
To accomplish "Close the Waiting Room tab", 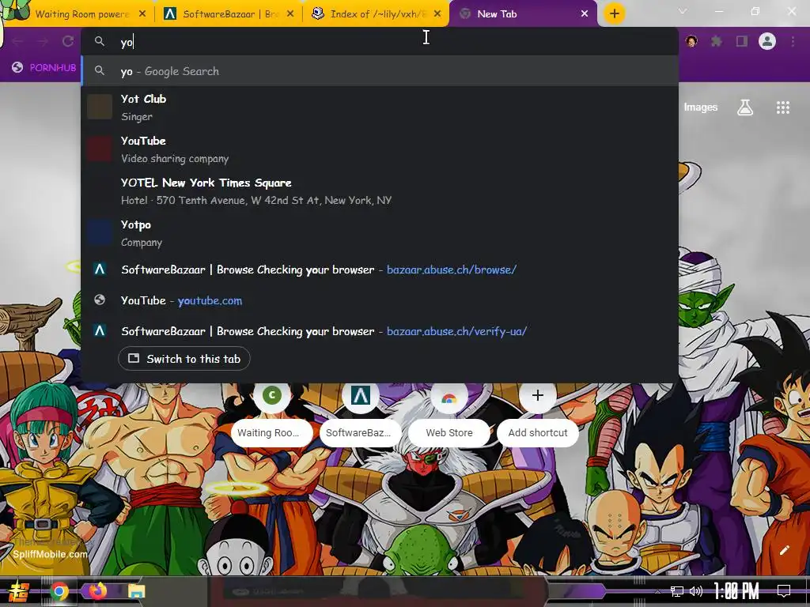I will (142, 14).
